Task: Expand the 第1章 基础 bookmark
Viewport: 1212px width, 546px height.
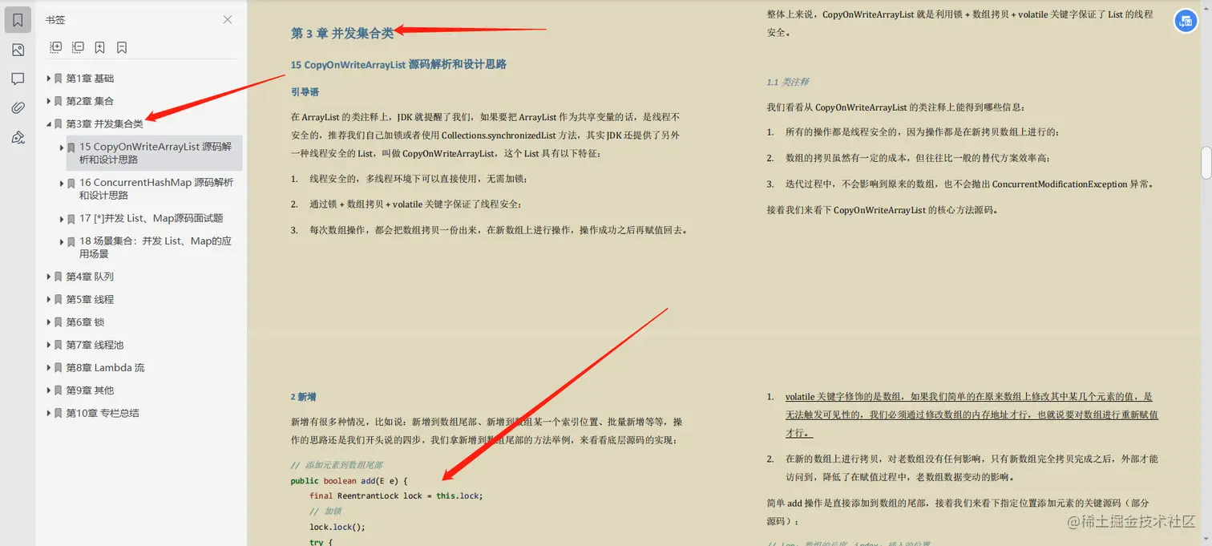Action: (50, 78)
